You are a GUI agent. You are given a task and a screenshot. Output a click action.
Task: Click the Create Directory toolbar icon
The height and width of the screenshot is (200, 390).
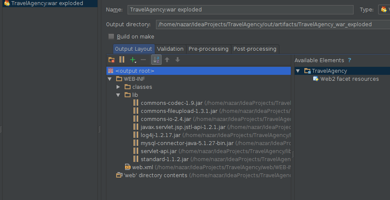click(x=111, y=60)
